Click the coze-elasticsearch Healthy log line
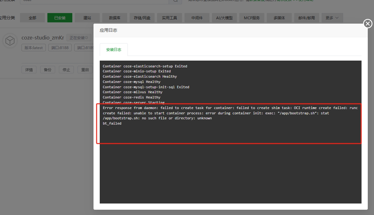The width and height of the screenshot is (374, 215). coord(140,76)
